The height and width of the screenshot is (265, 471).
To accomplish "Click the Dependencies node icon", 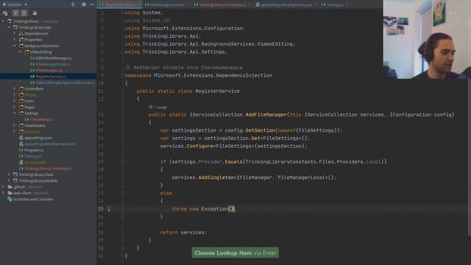I will click(21, 34).
